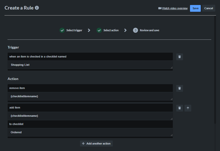Viewport: 220px width, 151px height.
Task: Click the 'remove item' action label
Action: click(x=17, y=88)
